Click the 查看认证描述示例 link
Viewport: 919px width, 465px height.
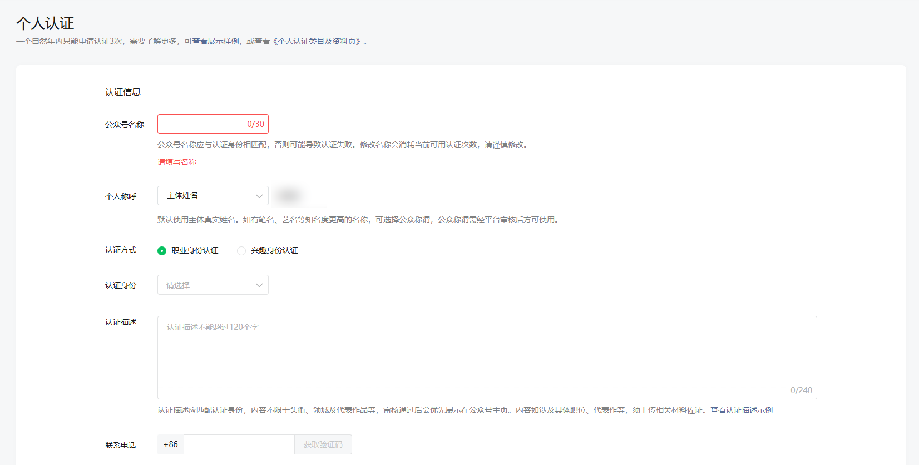(x=741, y=410)
